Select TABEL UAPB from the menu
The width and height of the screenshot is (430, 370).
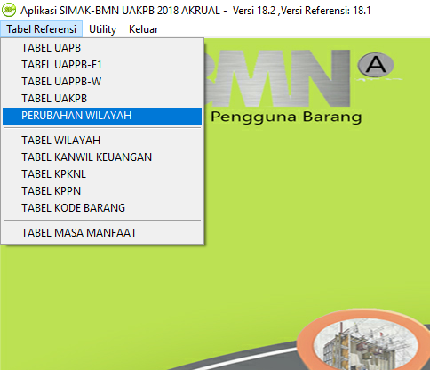point(102,48)
